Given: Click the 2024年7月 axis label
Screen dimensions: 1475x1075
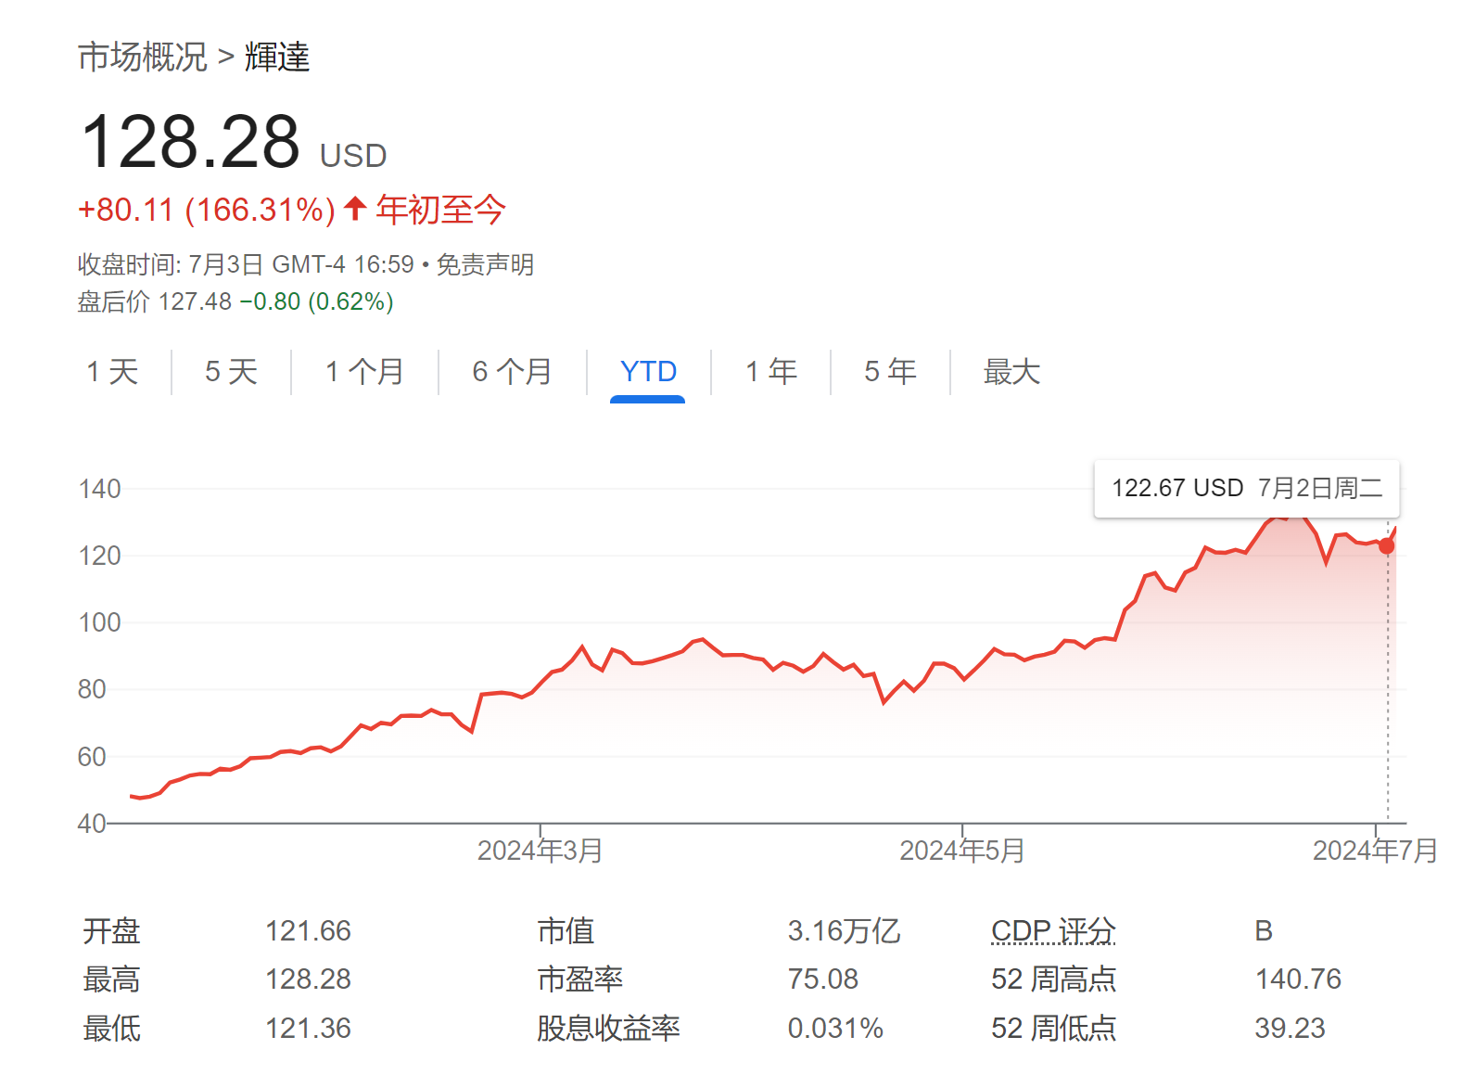Looking at the screenshot, I should coord(1375,851).
